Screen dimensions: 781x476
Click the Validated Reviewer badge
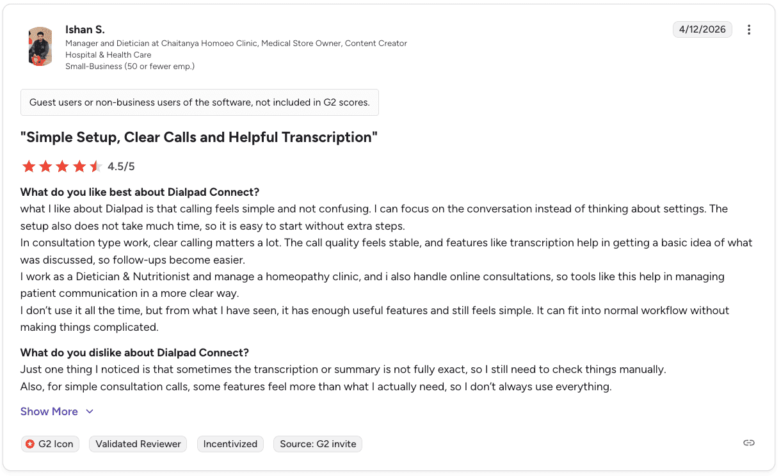pyautogui.click(x=138, y=444)
